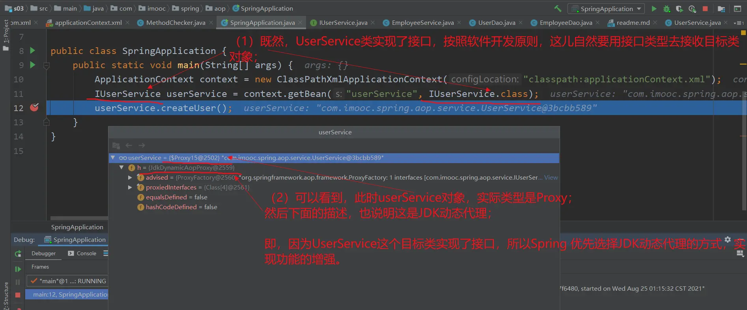This screenshot has height=310, width=747.
Task: Switch to the Console tab
Action: coord(82,253)
